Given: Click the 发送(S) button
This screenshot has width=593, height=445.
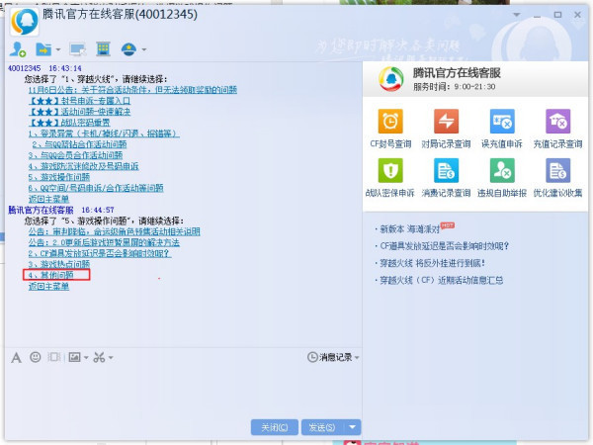Looking at the screenshot, I should (322, 427).
